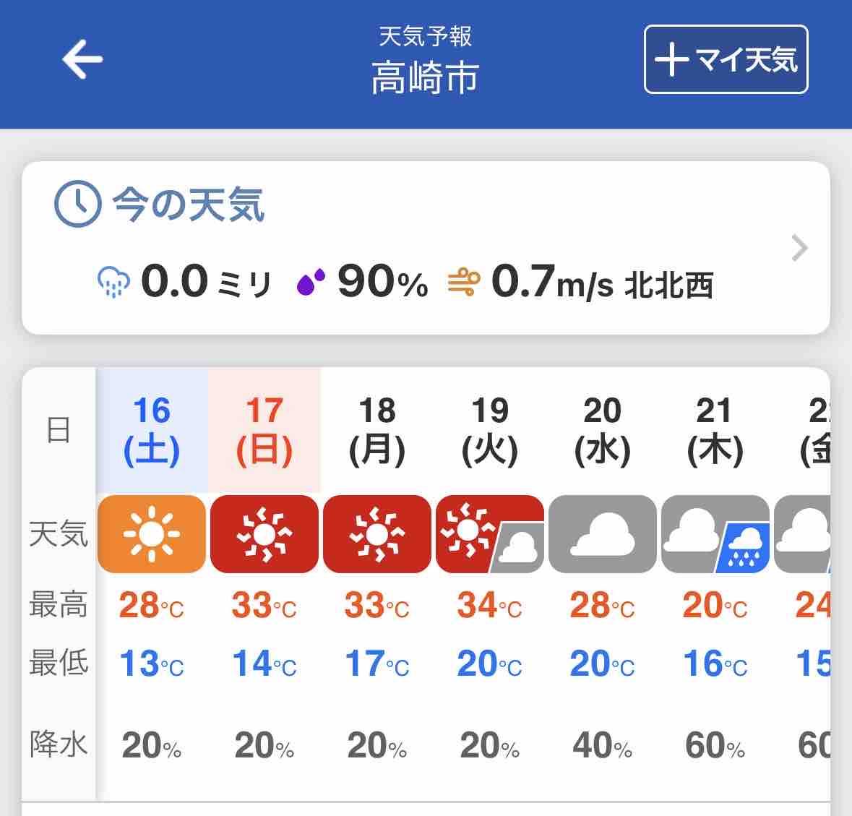This screenshot has height=816, width=852.
Task: Tap the 高崎市 city title
Action: click(425, 77)
